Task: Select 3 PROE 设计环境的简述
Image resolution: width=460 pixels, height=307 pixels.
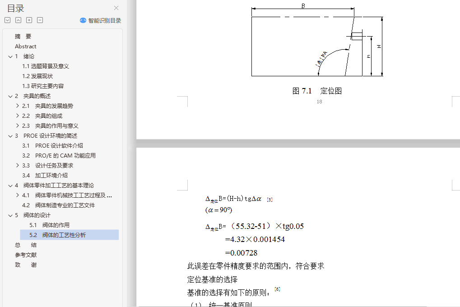Action: (46, 135)
